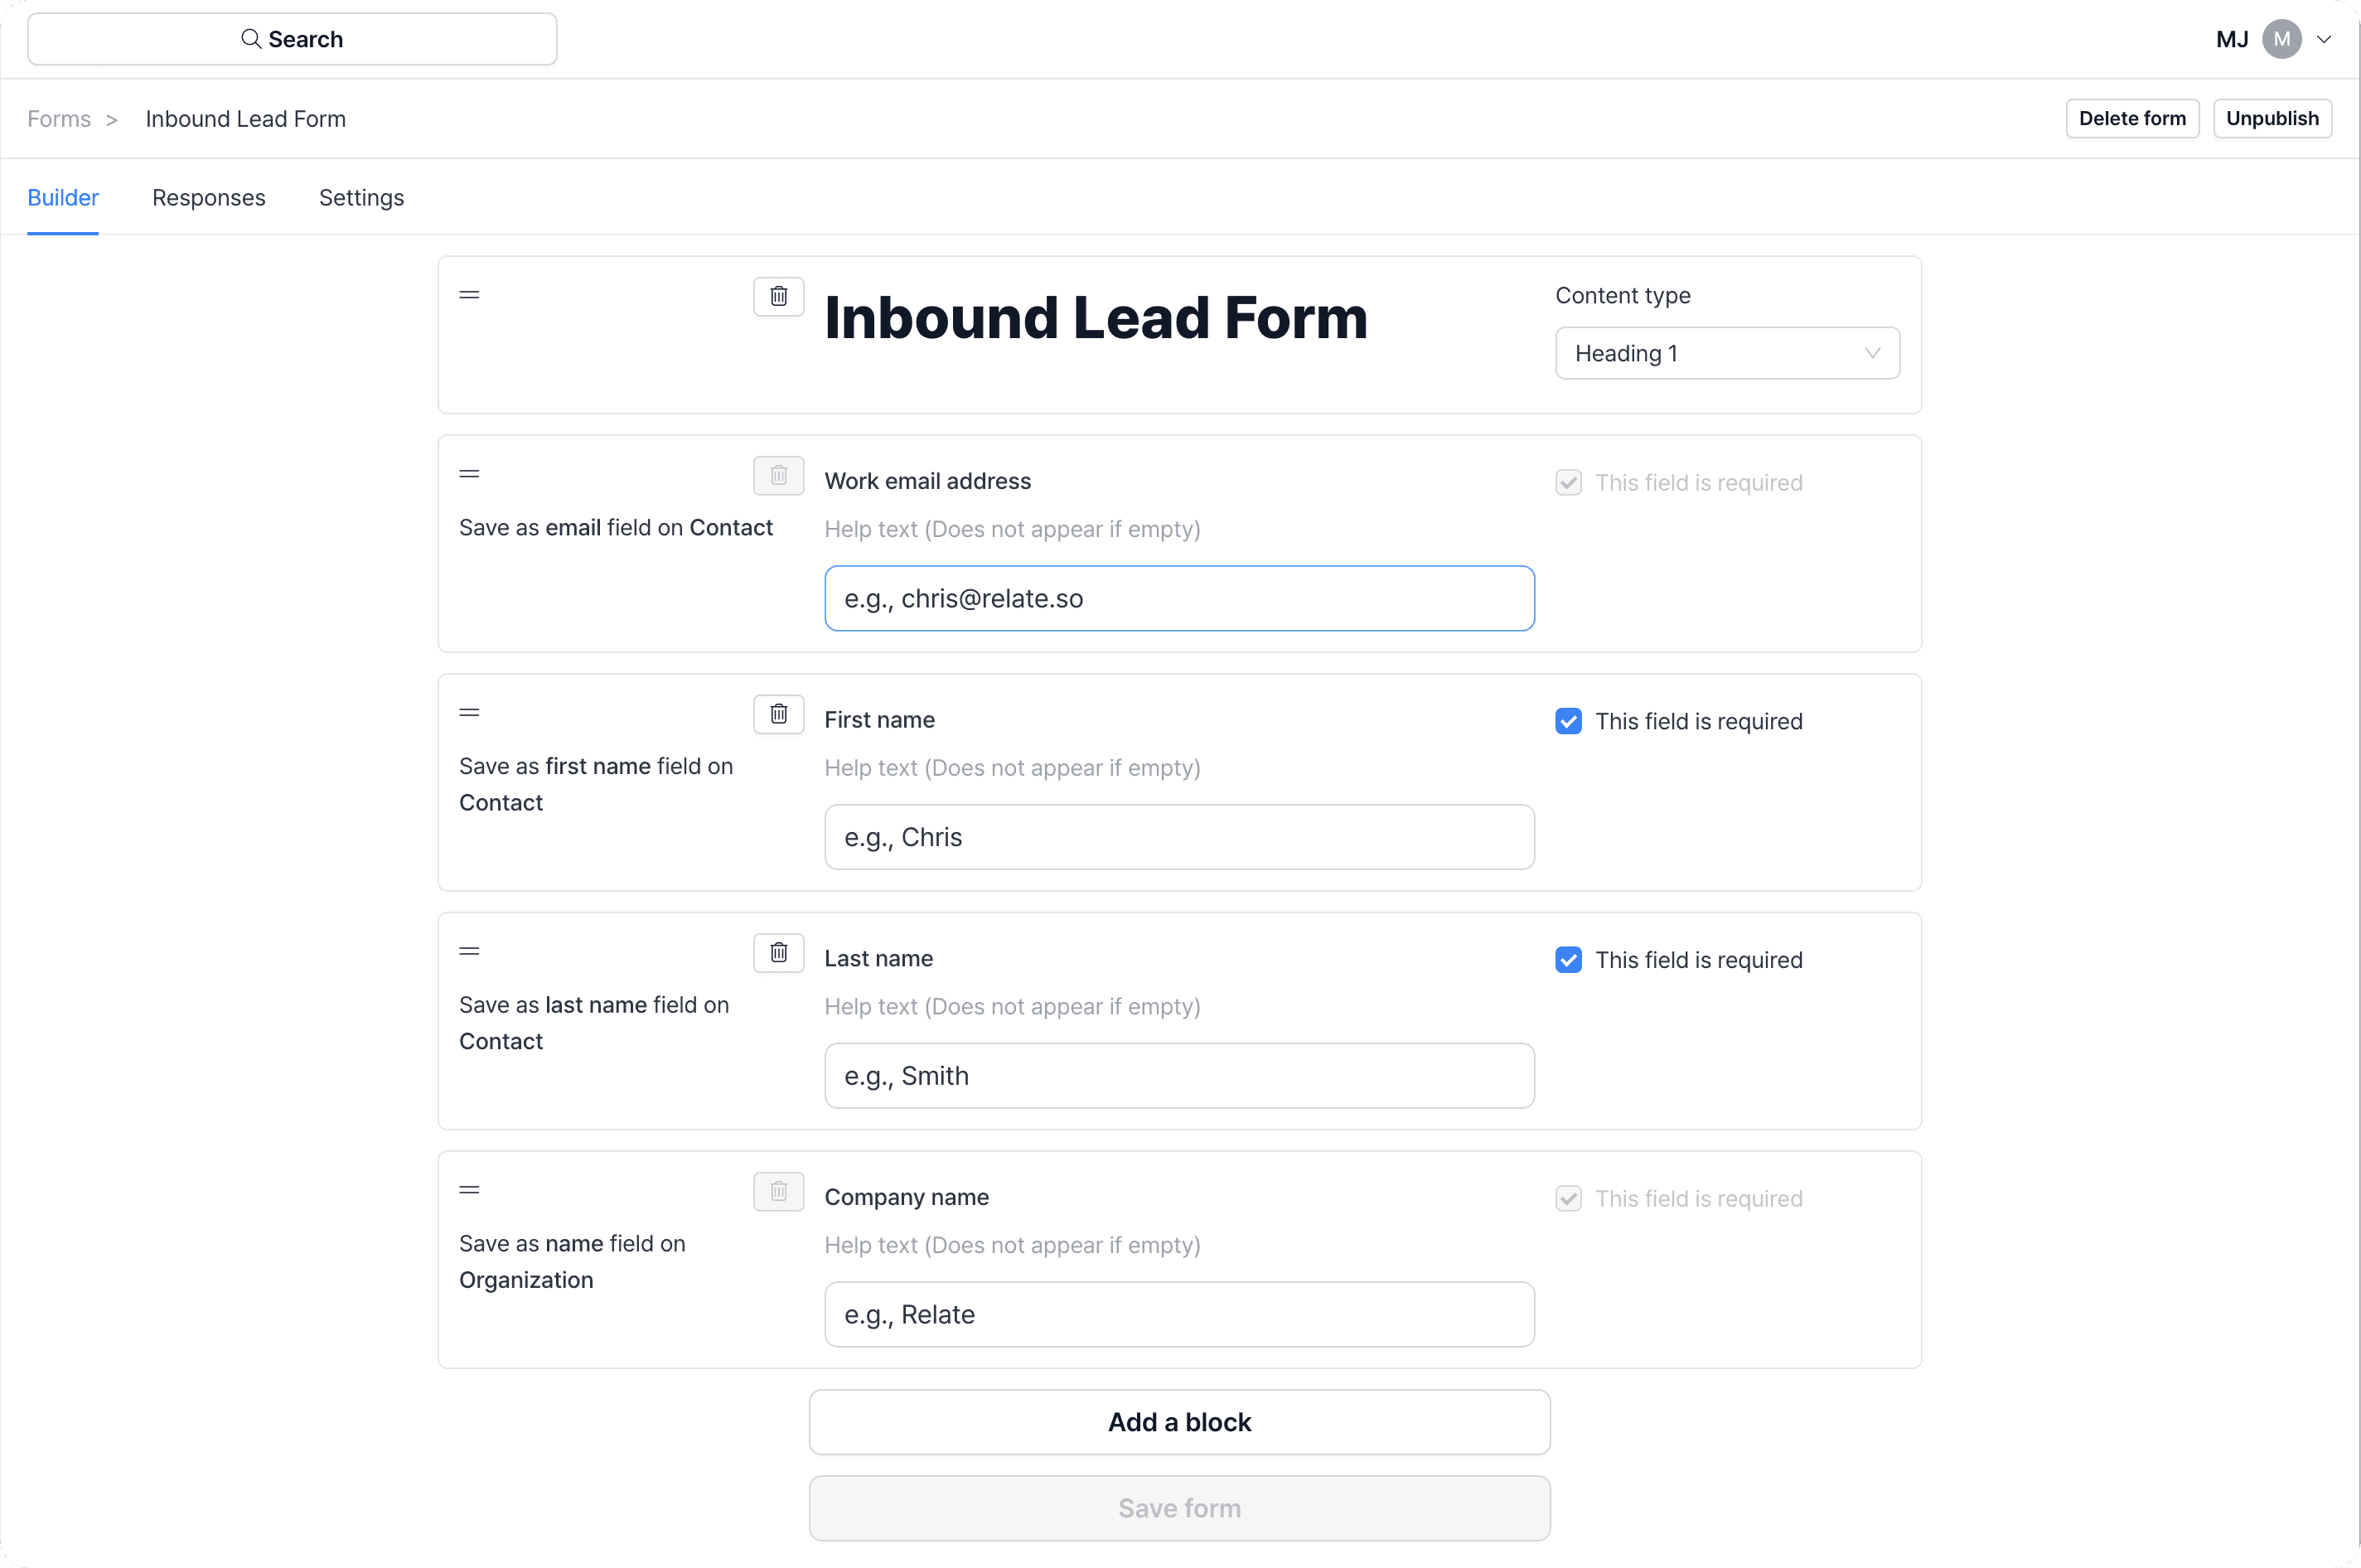Click the drag handle on First name block
This screenshot has width=2361, height=1568.
469,713
